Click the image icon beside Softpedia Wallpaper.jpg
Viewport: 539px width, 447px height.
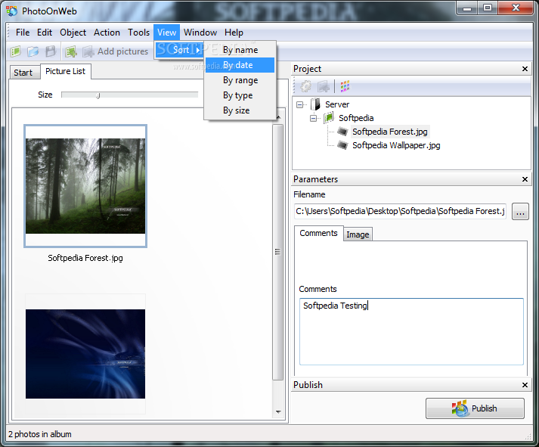342,145
